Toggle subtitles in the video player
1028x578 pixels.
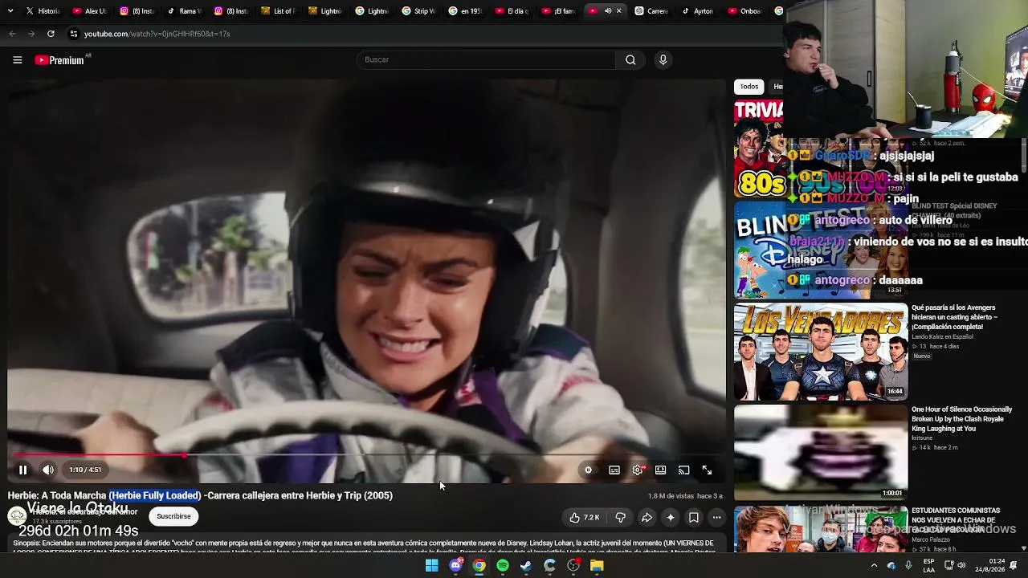[614, 470]
